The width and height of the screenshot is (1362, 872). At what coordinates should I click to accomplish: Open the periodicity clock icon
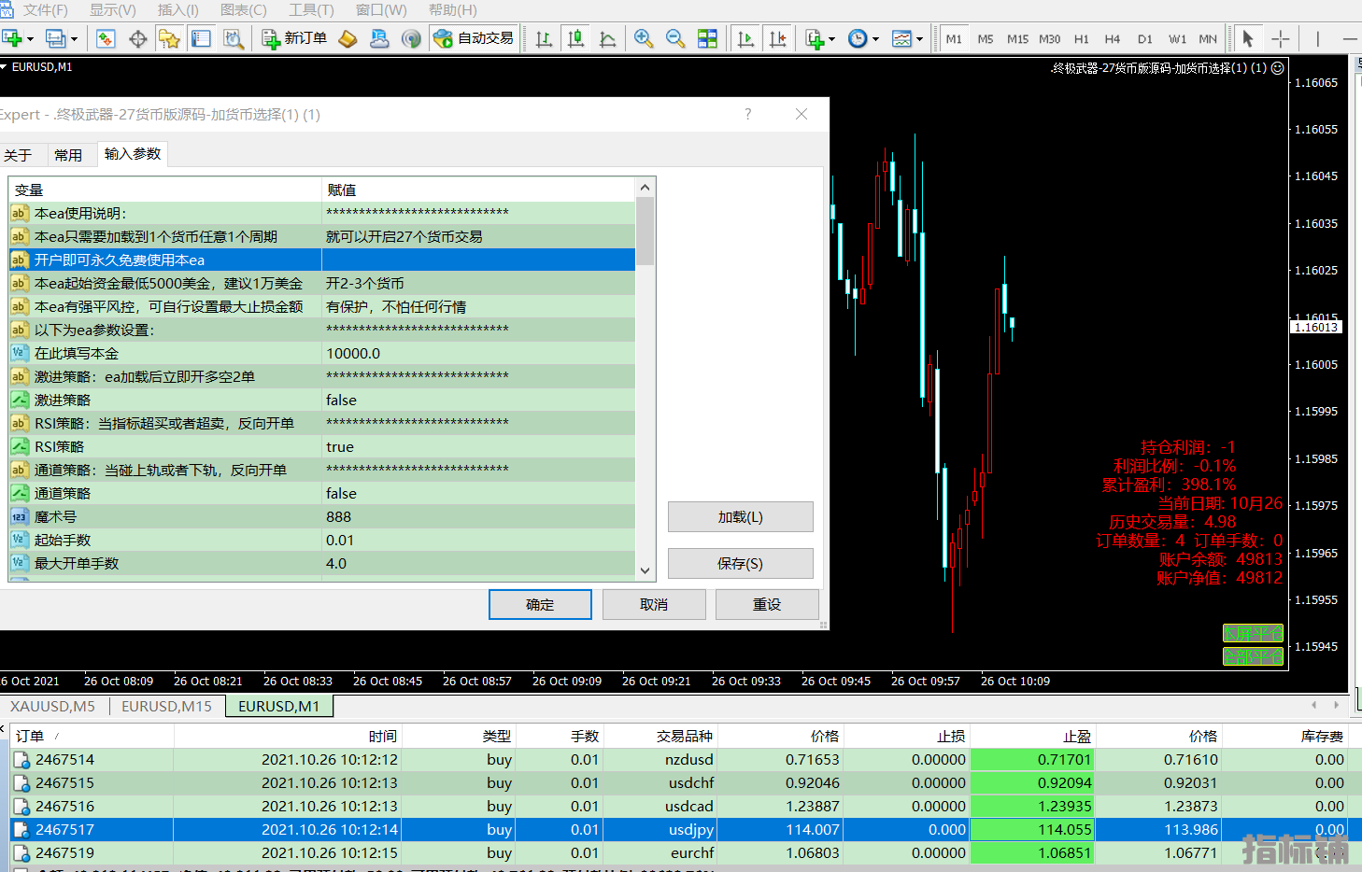coord(858,38)
